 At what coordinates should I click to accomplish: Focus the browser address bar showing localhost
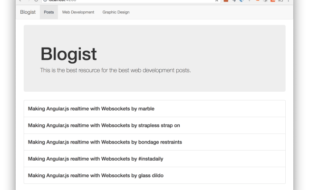click(x=131, y=1)
